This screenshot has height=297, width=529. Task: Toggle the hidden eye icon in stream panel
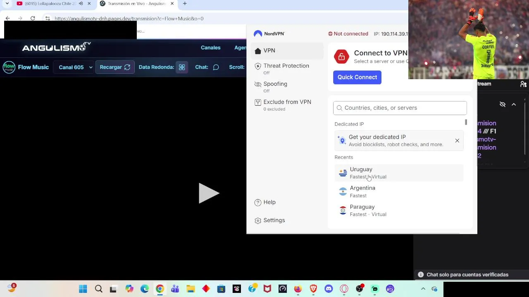503,104
